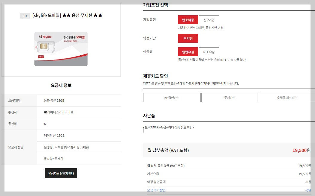
Task: Click '사용하던 번호 그대로, 통신사만 변경' hint
Action: [x=201, y=28]
